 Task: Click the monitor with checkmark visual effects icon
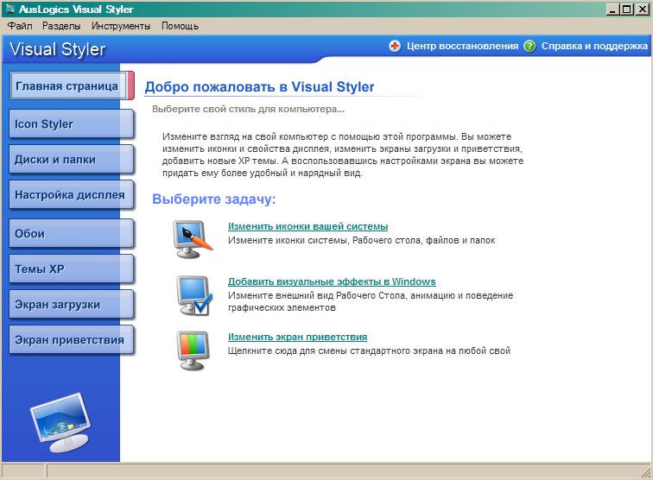coord(194,294)
